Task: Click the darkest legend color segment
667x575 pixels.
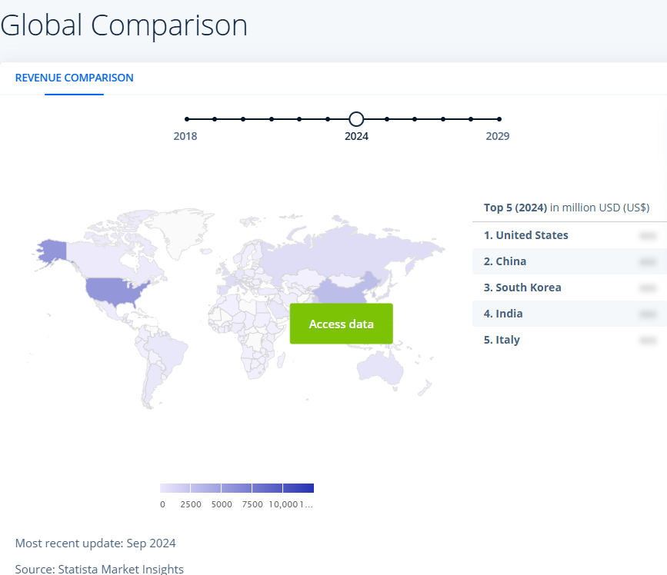Action: [x=298, y=488]
